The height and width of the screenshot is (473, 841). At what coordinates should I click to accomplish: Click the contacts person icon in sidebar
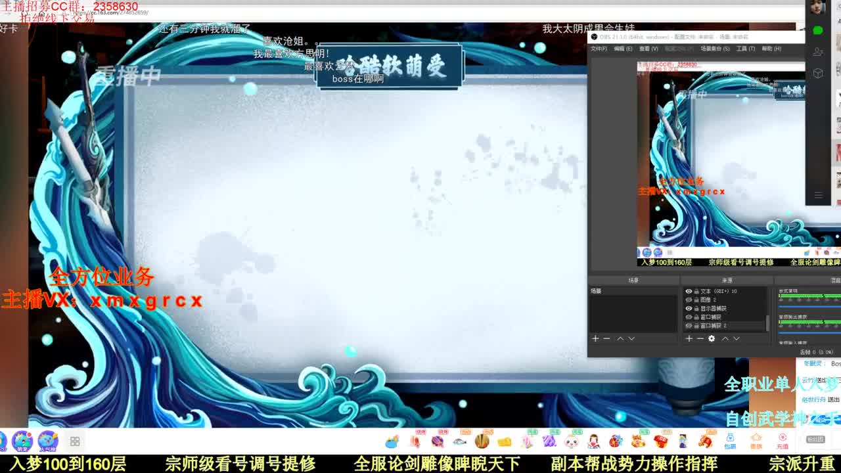818,51
